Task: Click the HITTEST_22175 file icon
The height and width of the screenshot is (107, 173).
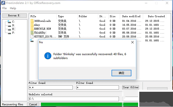Action: (x=32, y=37)
